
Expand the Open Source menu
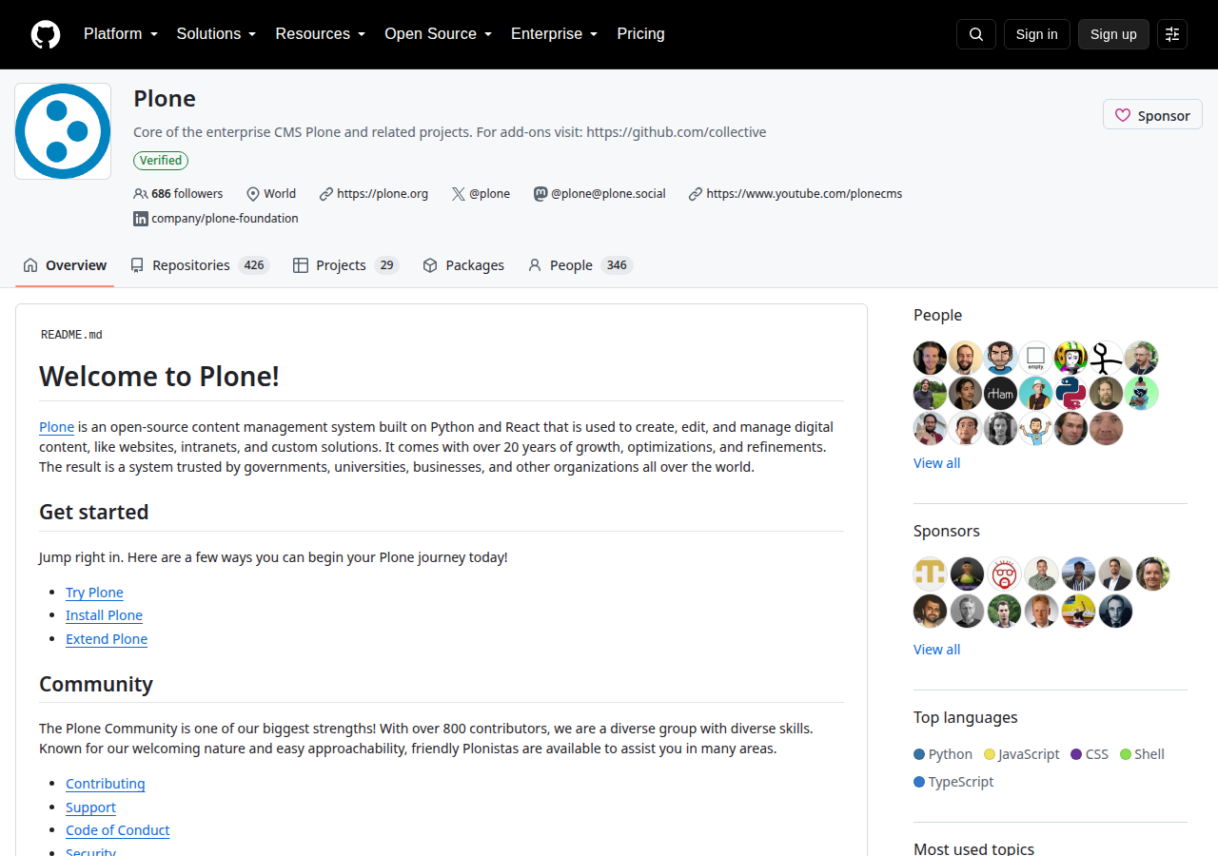(439, 34)
